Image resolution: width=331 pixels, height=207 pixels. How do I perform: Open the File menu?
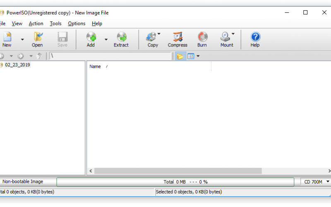pos(2,24)
